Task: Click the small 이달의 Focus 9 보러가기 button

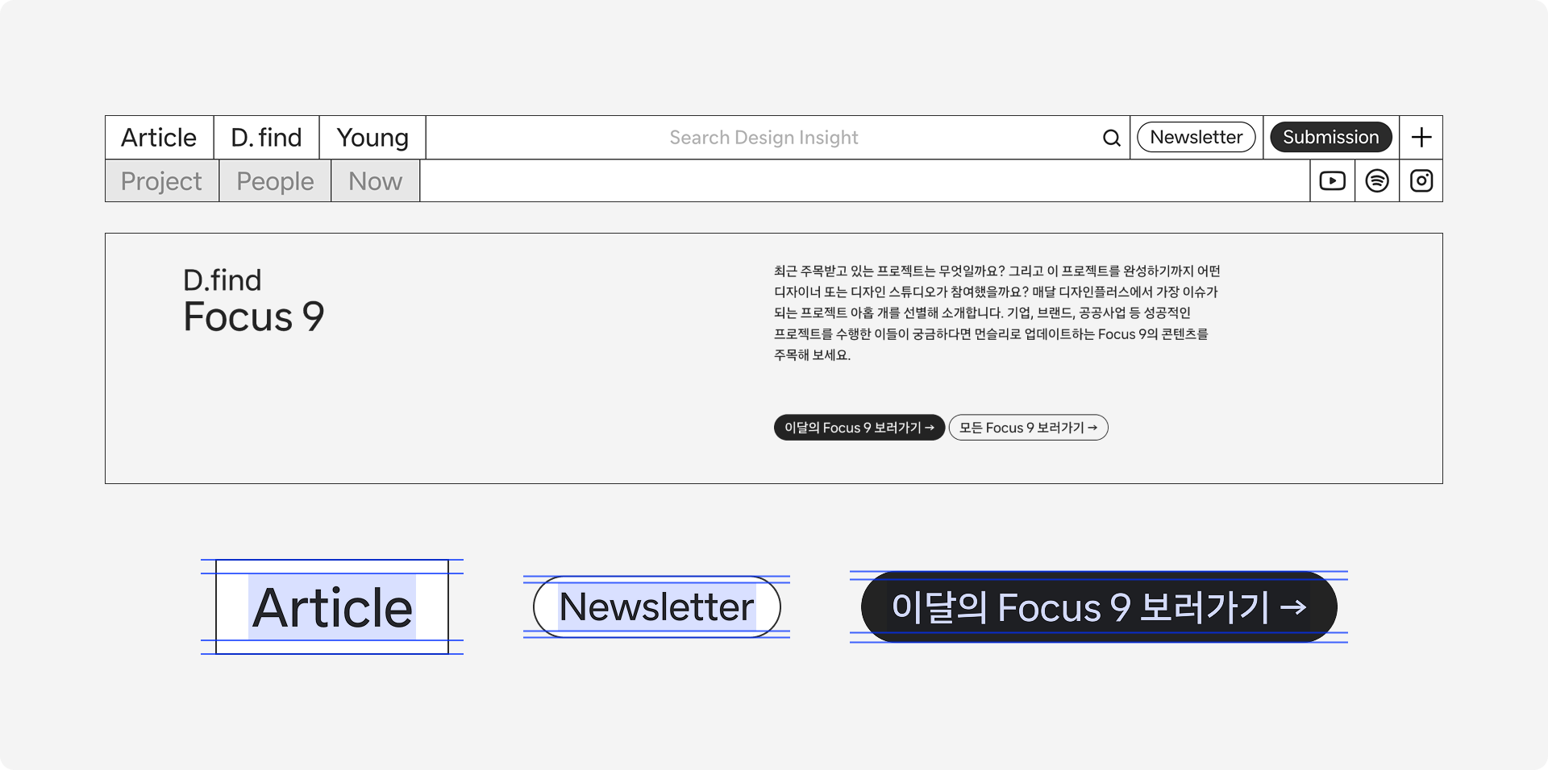Action: [x=859, y=428]
